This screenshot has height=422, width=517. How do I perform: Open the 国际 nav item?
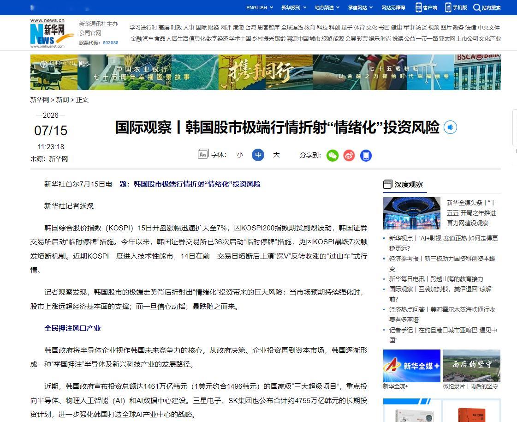point(201,27)
